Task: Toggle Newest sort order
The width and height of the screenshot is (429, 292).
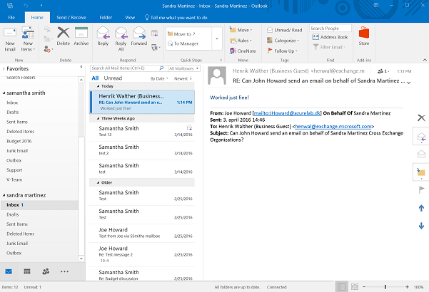Action: click(183, 78)
